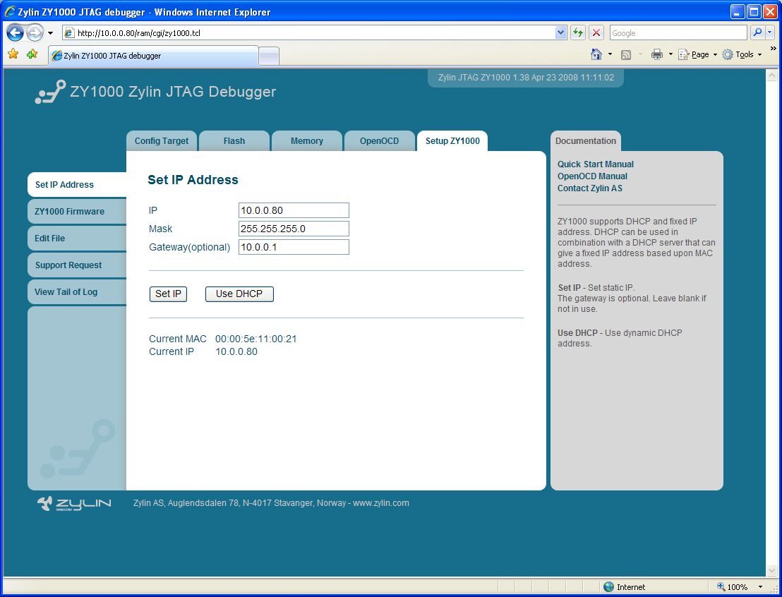Image resolution: width=782 pixels, height=597 pixels.
Task: Open the Quick Start Manual link
Action: [x=596, y=164]
